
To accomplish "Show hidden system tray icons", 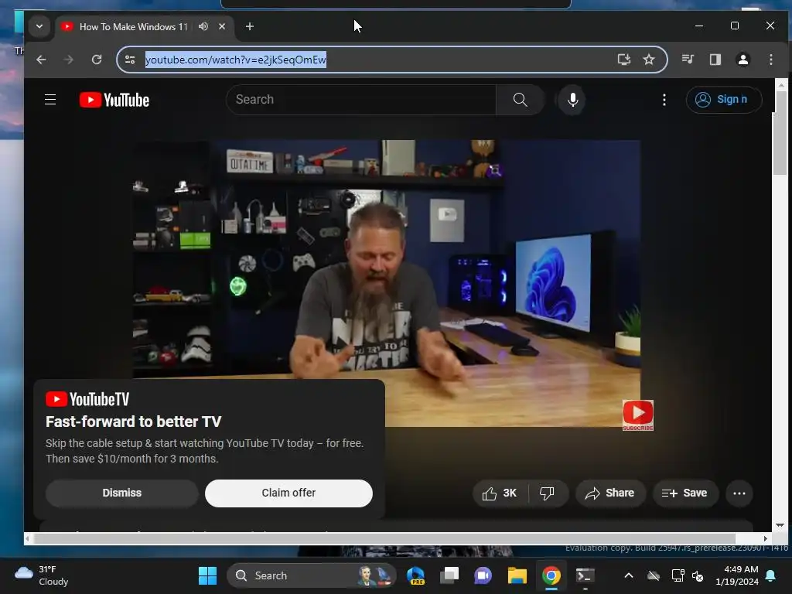I will point(629,575).
